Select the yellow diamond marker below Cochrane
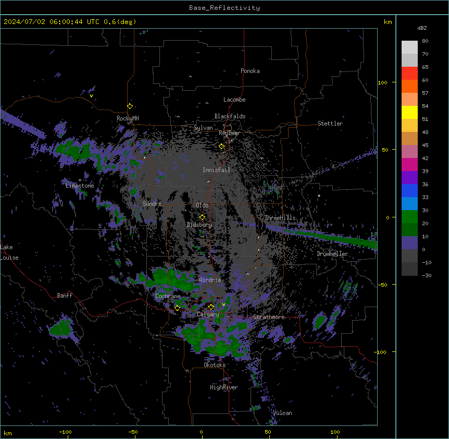 (x=177, y=308)
